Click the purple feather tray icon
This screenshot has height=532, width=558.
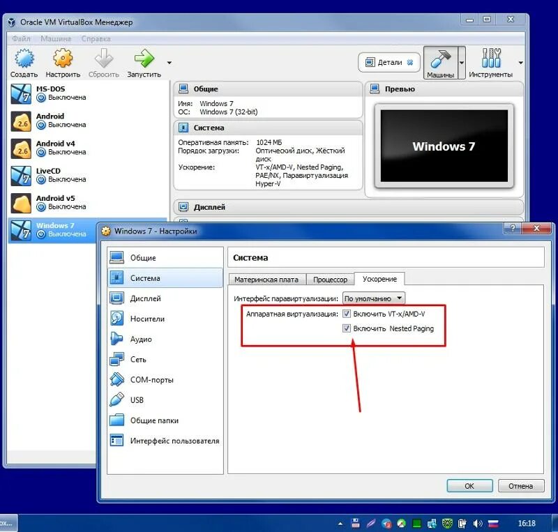click(x=371, y=524)
